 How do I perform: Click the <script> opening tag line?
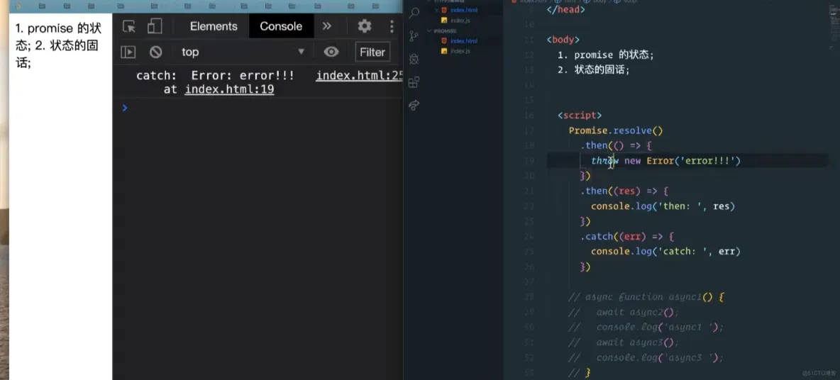point(580,115)
